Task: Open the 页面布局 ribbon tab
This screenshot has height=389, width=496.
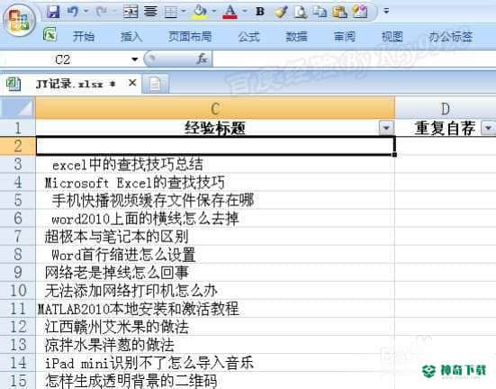Action: click(x=190, y=36)
